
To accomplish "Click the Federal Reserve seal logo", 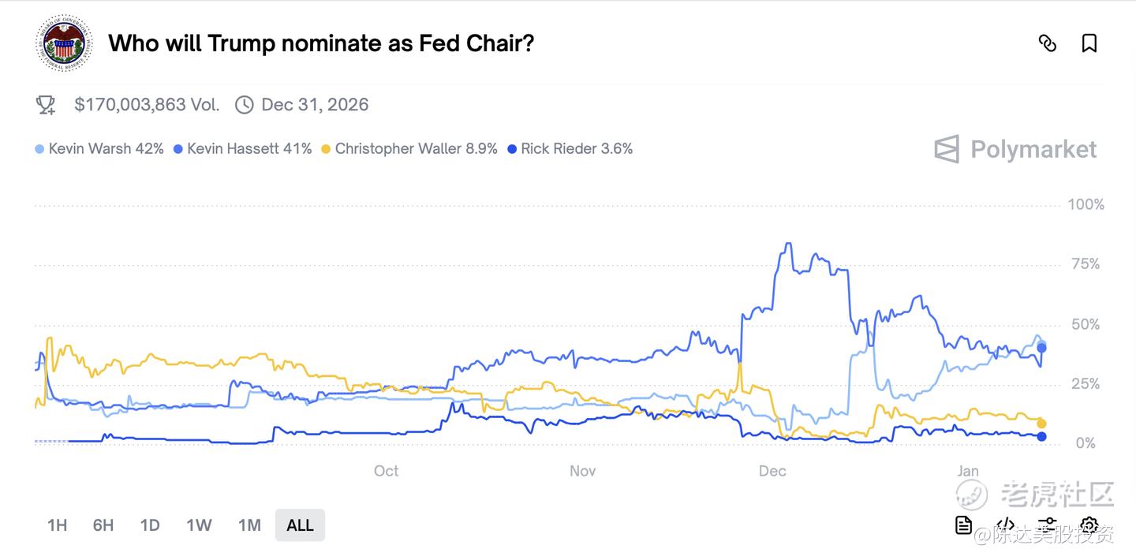I will coord(64,43).
